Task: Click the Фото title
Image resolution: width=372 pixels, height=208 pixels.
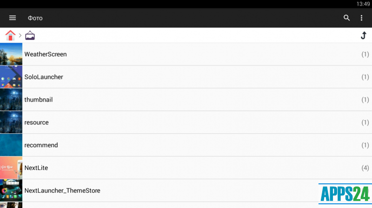Action: (35, 18)
